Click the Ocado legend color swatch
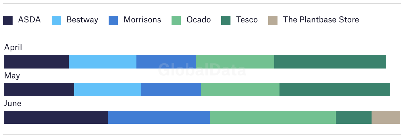This screenshot has width=404, height=139. pos(176,20)
